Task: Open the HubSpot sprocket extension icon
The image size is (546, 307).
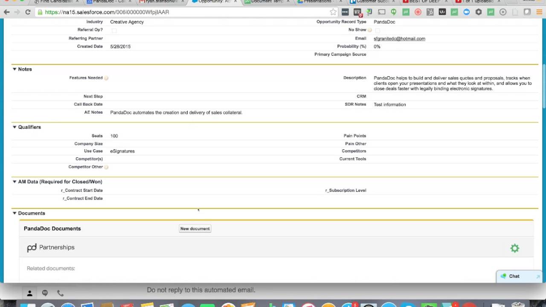Action: pos(430,12)
